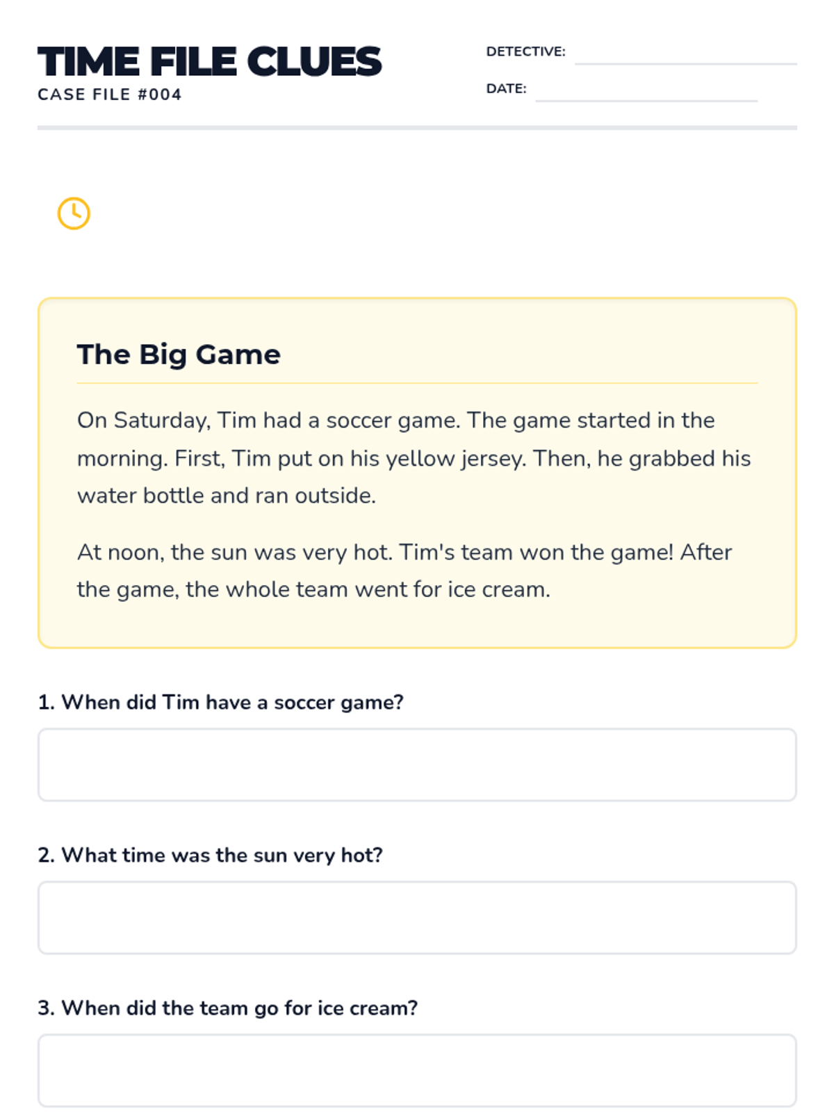This screenshot has height=1112, width=834.
Task: Click the Detective name line
Action: coord(685,63)
